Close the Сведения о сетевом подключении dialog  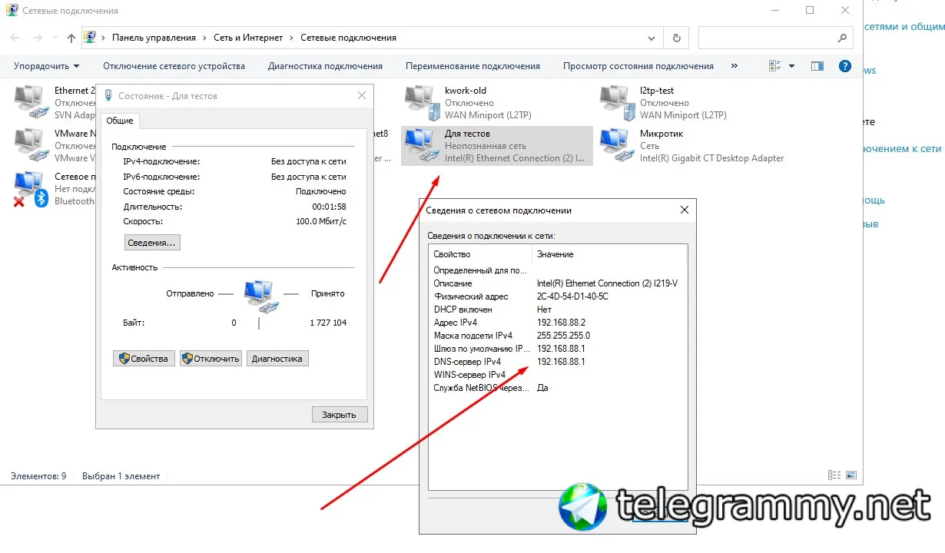click(685, 210)
